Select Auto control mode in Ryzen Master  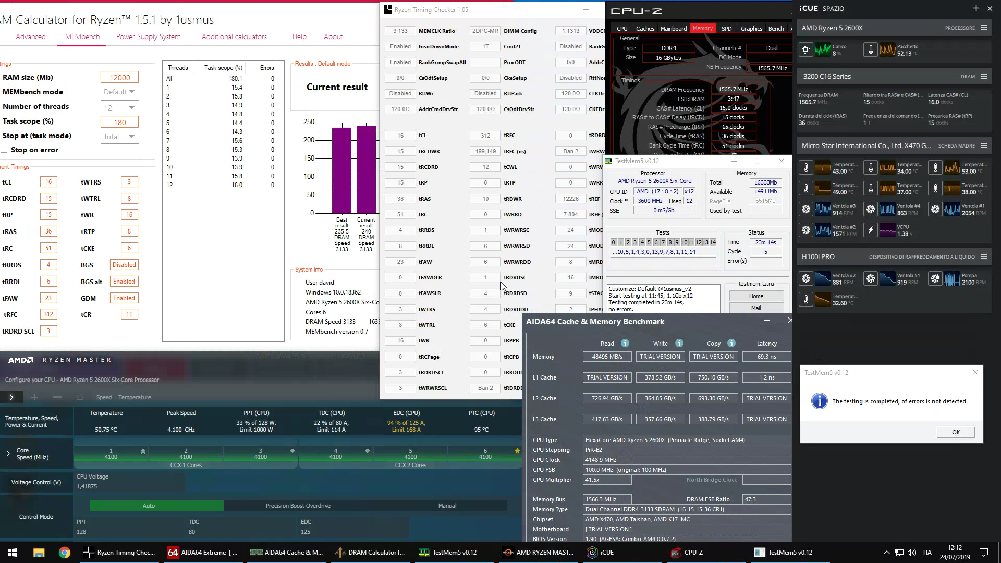[x=156, y=506]
